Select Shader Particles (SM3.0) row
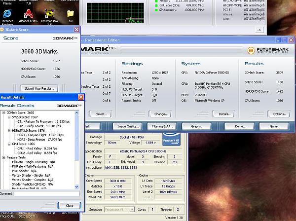296x221 pixels. click(x=33, y=184)
